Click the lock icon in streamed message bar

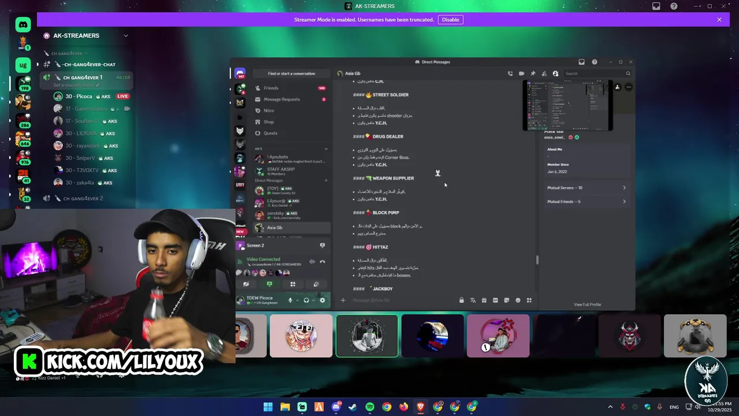(x=461, y=300)
